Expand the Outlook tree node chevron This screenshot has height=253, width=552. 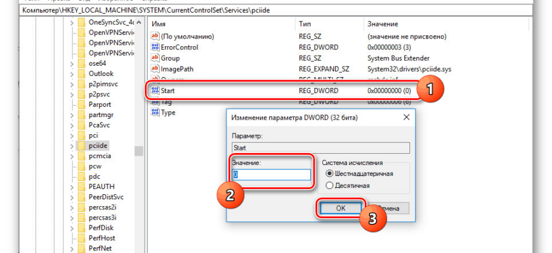click(72, 74)
